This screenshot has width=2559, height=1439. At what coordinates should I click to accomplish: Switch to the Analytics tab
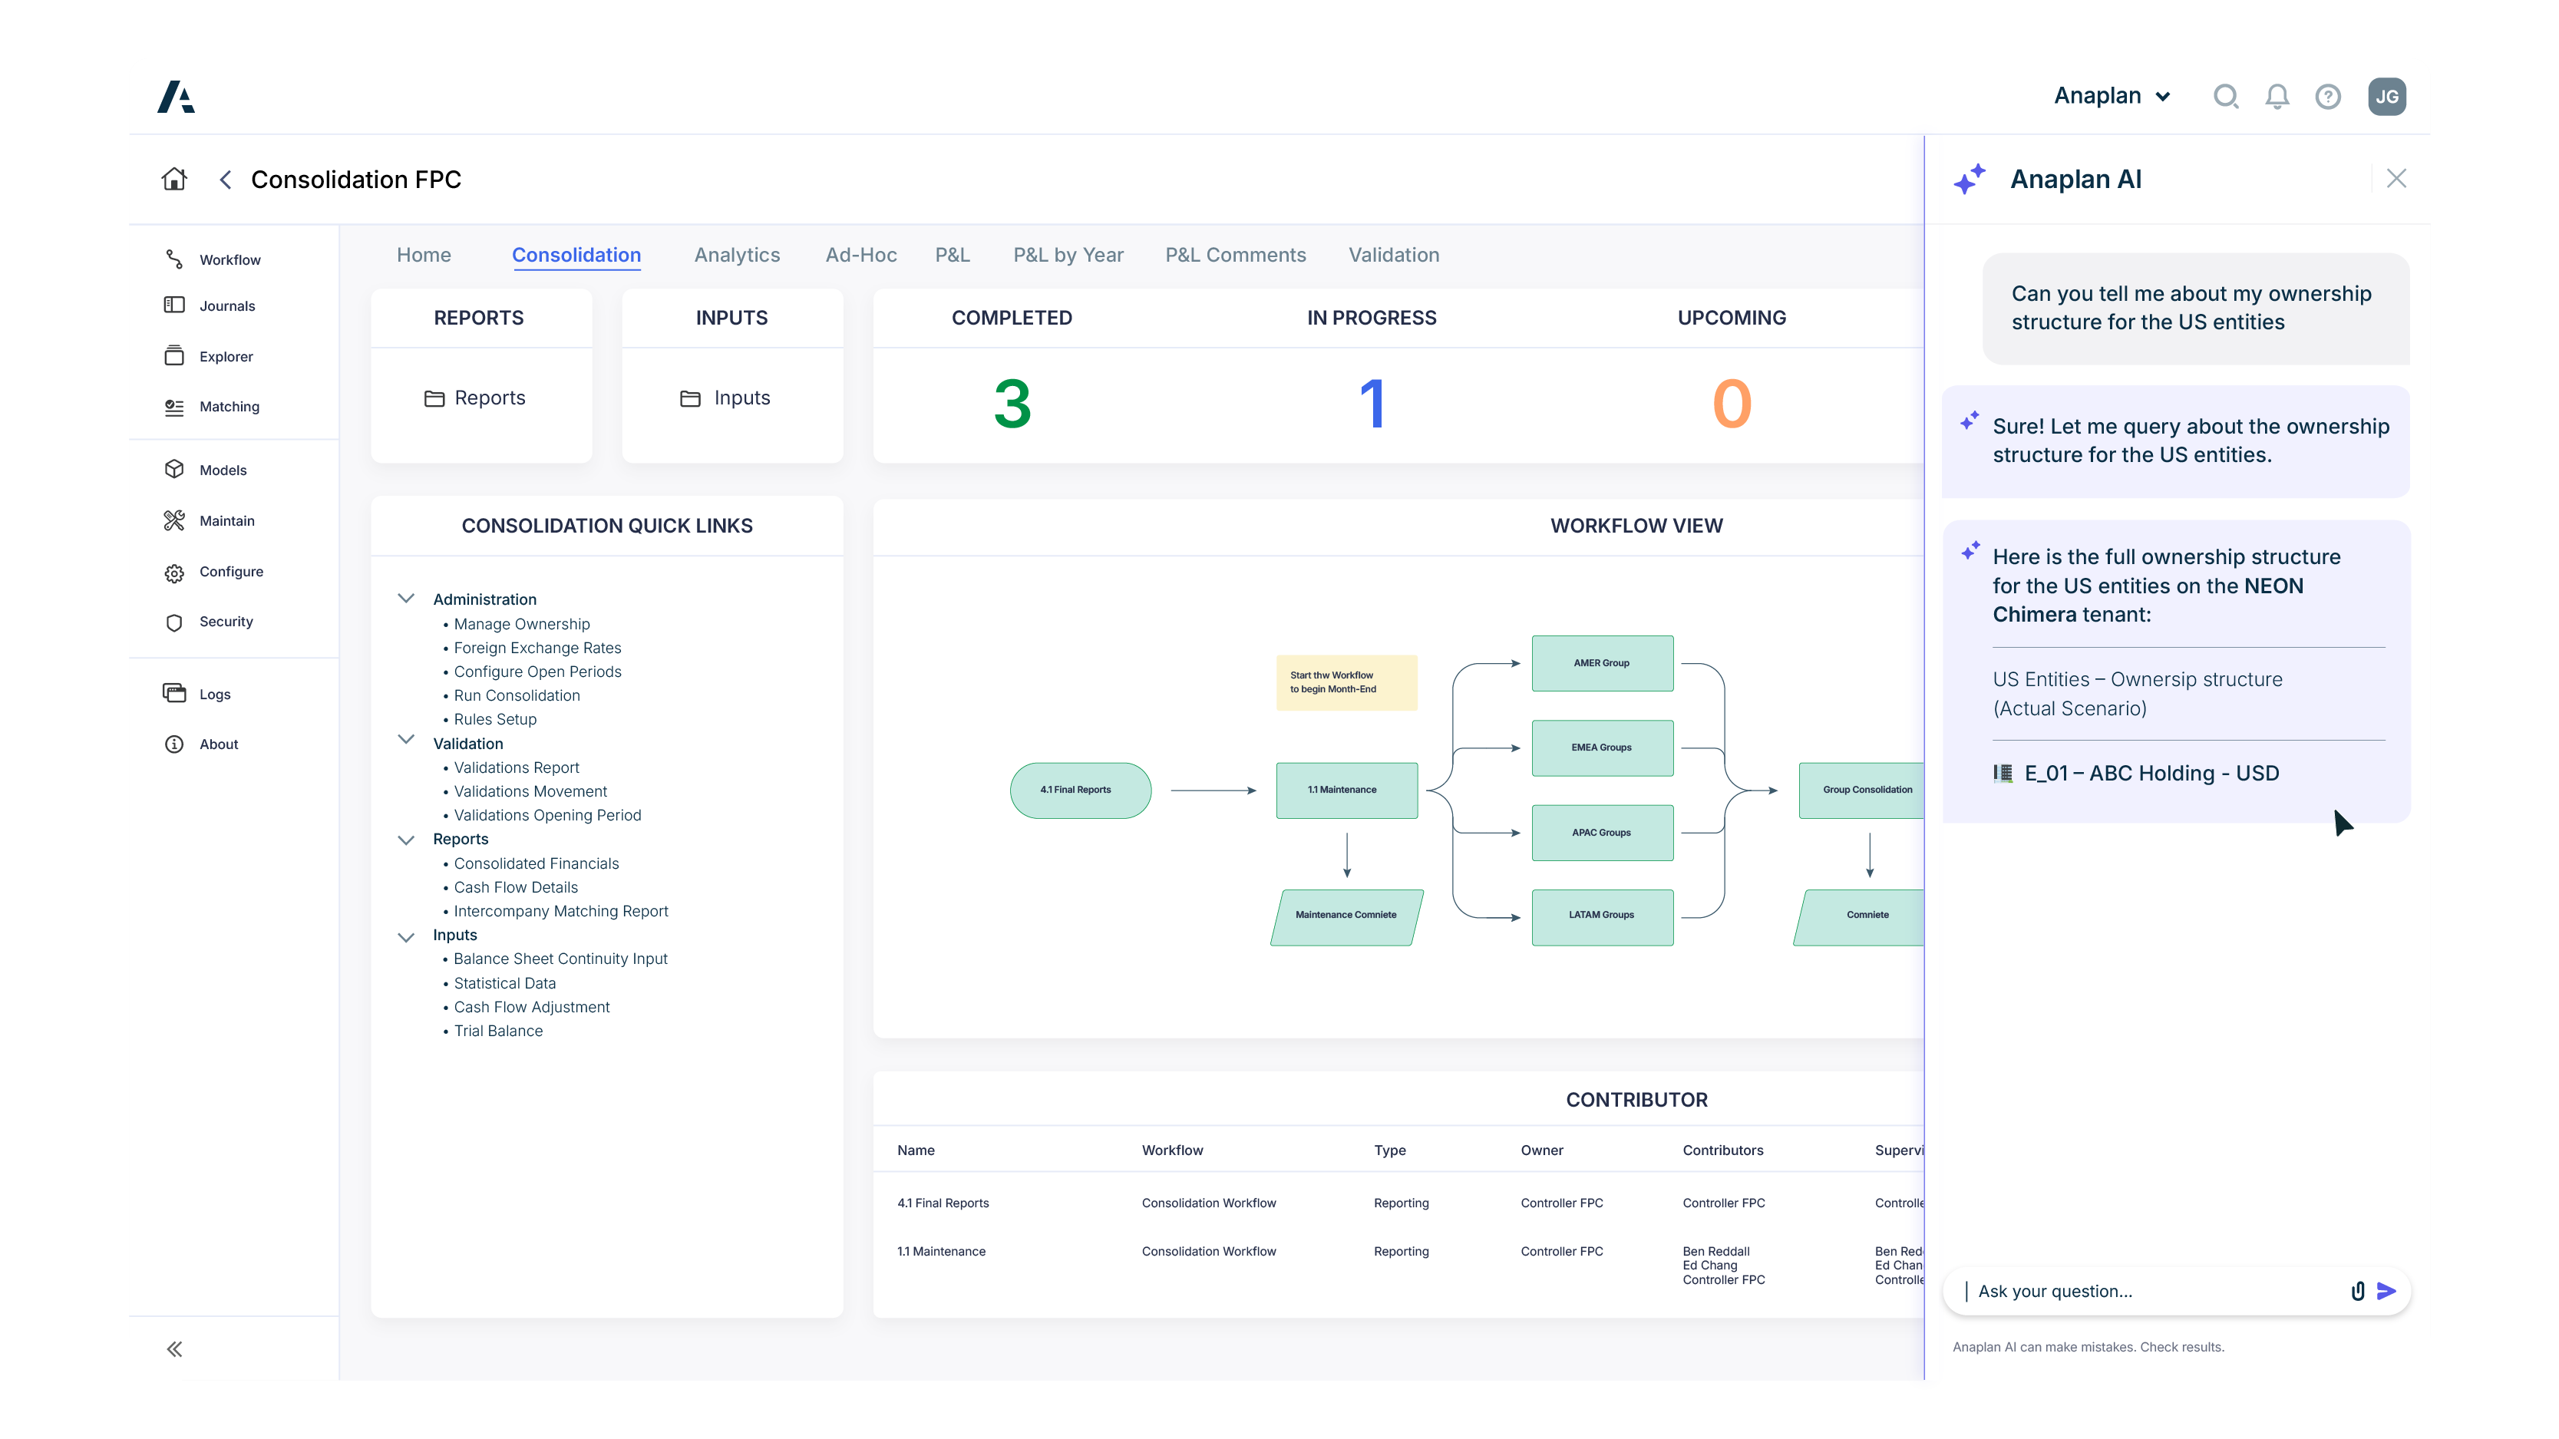[737, 256]
